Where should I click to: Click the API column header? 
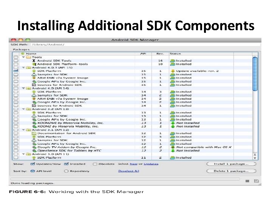(x=143, y=54)
